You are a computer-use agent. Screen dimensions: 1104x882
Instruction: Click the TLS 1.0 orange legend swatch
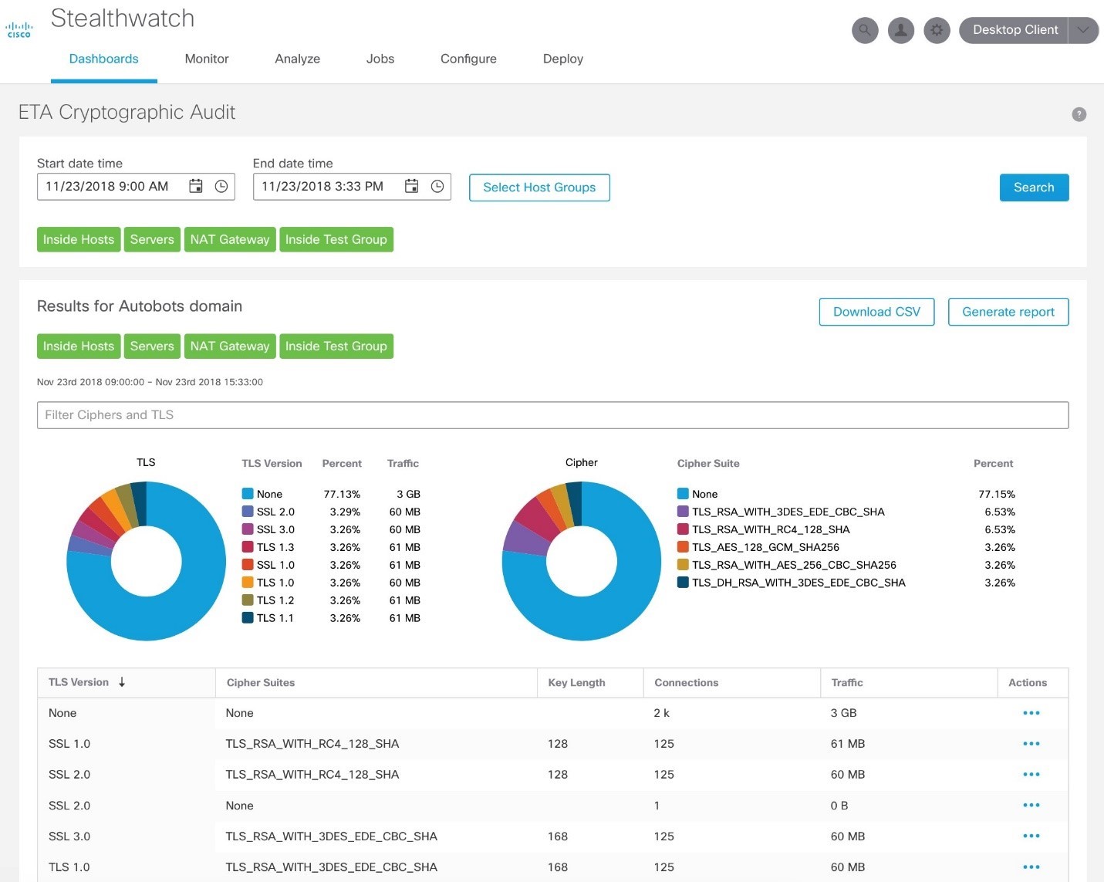[248, 583]
